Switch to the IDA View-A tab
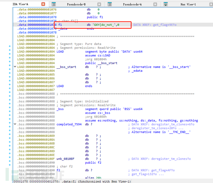 [21, 4]
